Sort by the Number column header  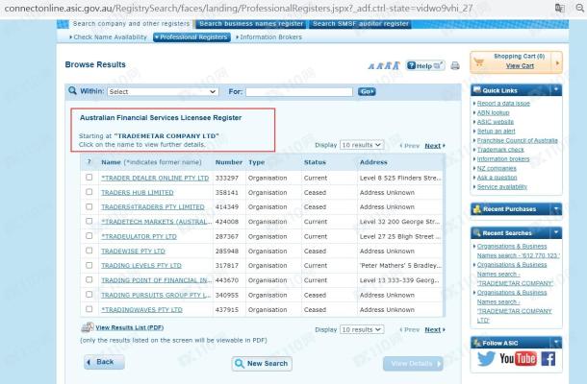pyautogui.click(x=229, y=162)
